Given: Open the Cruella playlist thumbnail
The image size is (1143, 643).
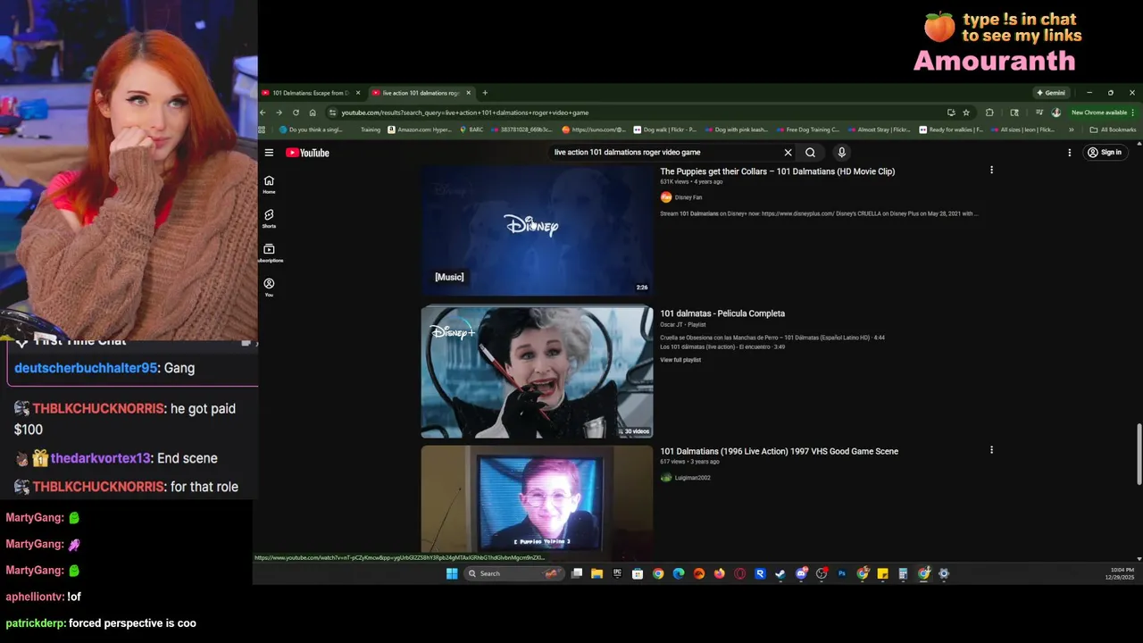Looking at the screenshot, I should (x=537, y=372).
